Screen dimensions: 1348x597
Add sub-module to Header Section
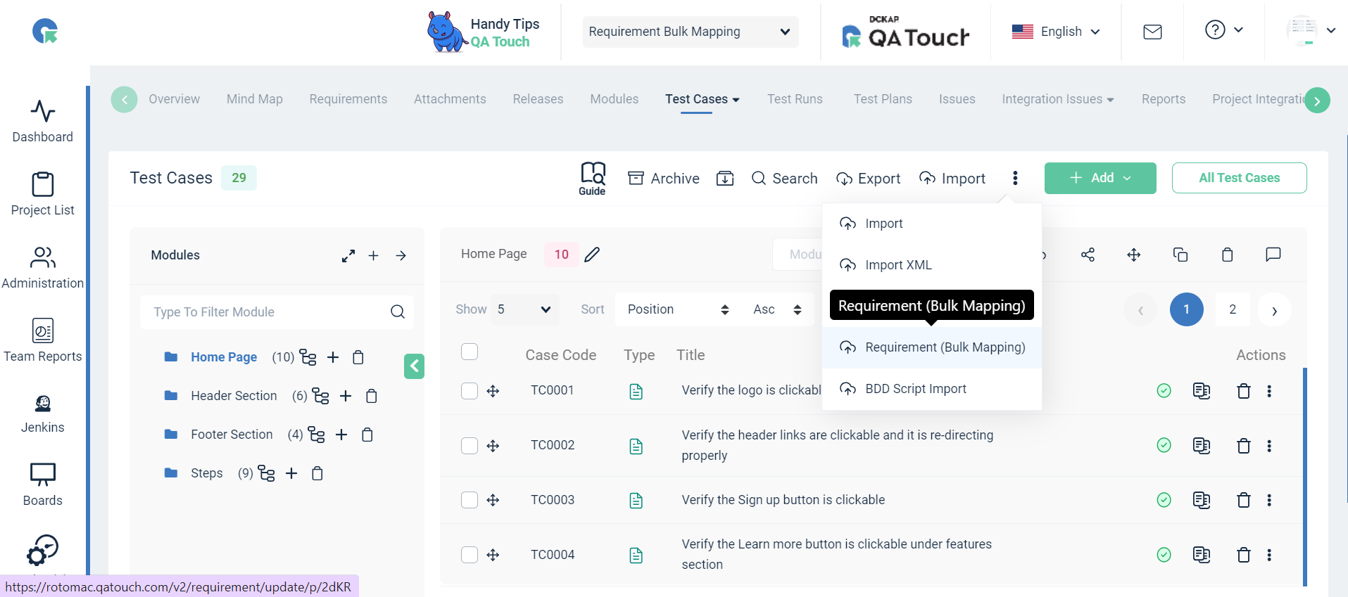point(346,396)
